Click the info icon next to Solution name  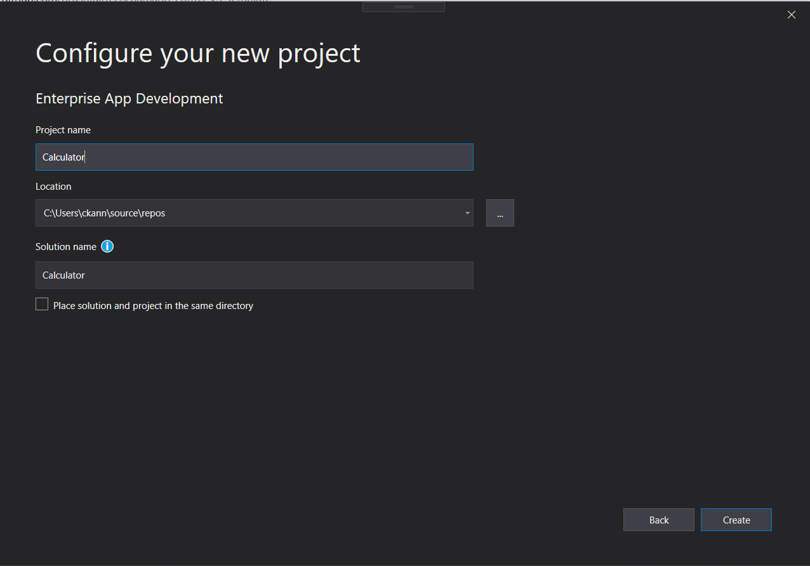107,246
